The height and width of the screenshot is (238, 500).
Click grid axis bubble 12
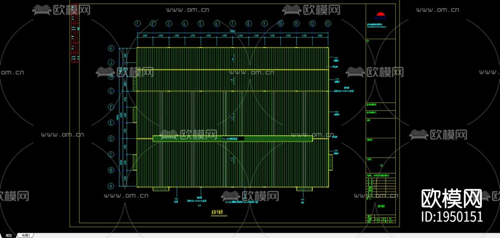point(312,23)
